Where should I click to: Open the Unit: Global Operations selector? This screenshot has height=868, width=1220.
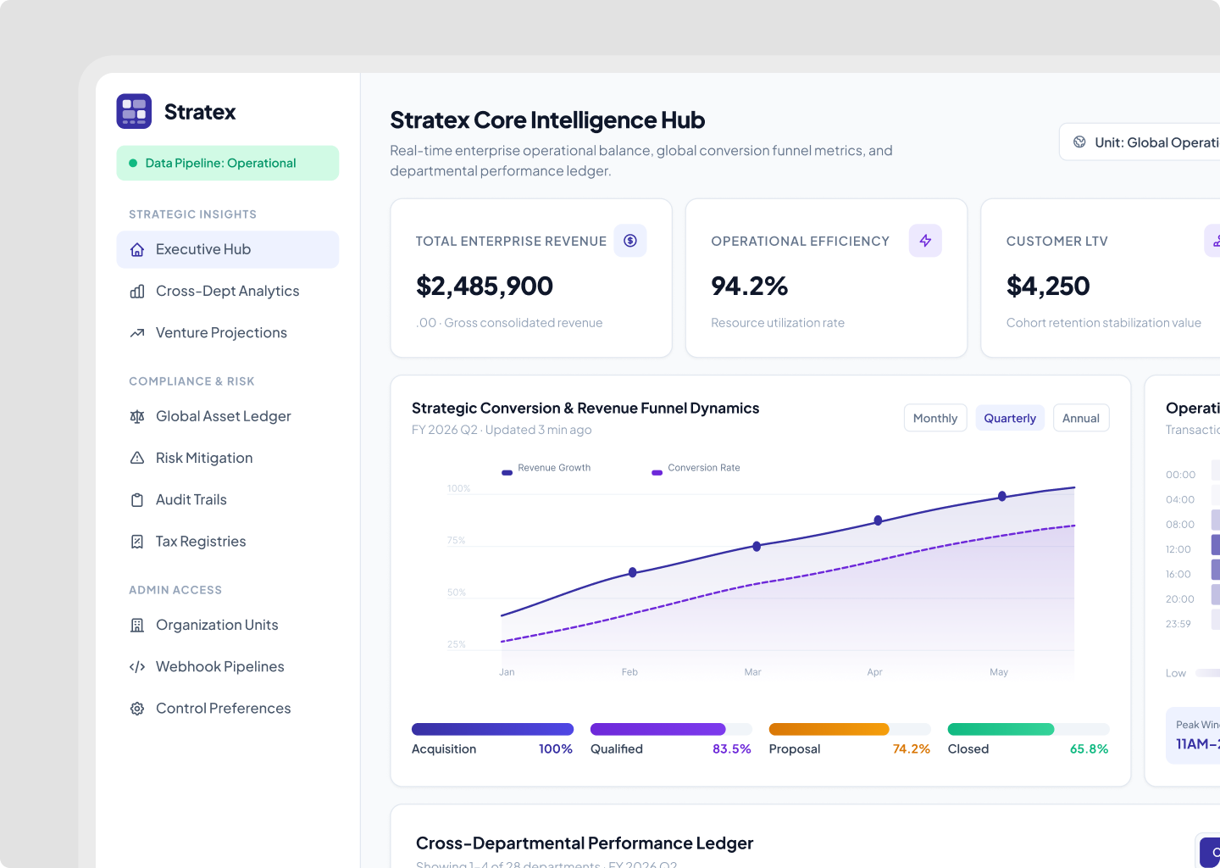(x=1140, y=142)
